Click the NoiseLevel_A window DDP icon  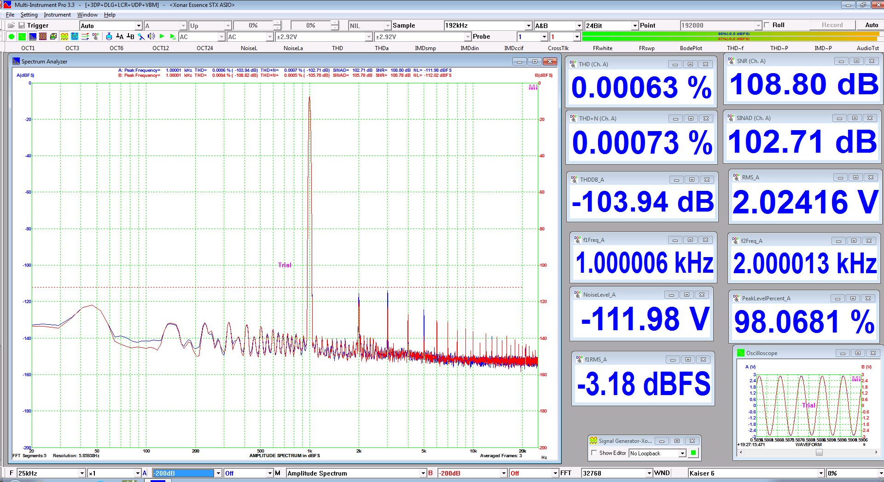577,294
